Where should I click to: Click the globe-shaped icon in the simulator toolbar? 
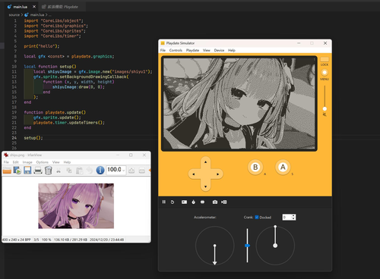pos(202,202)
